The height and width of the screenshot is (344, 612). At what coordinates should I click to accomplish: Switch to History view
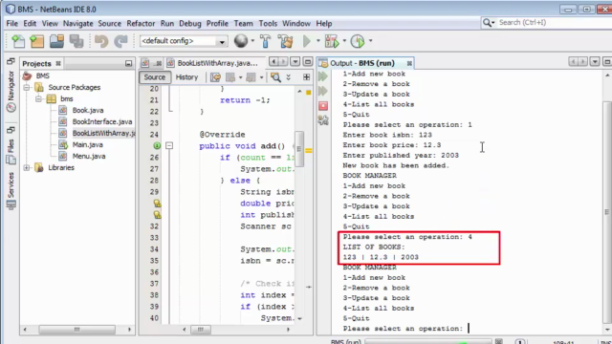pos(186,77)
